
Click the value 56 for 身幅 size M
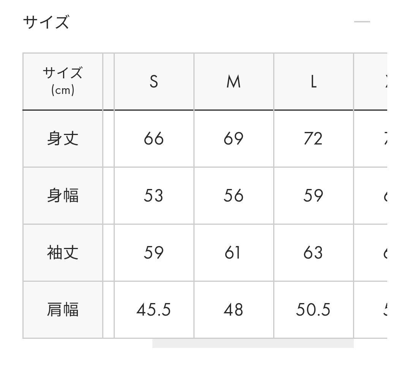click(x=233, y=195)
